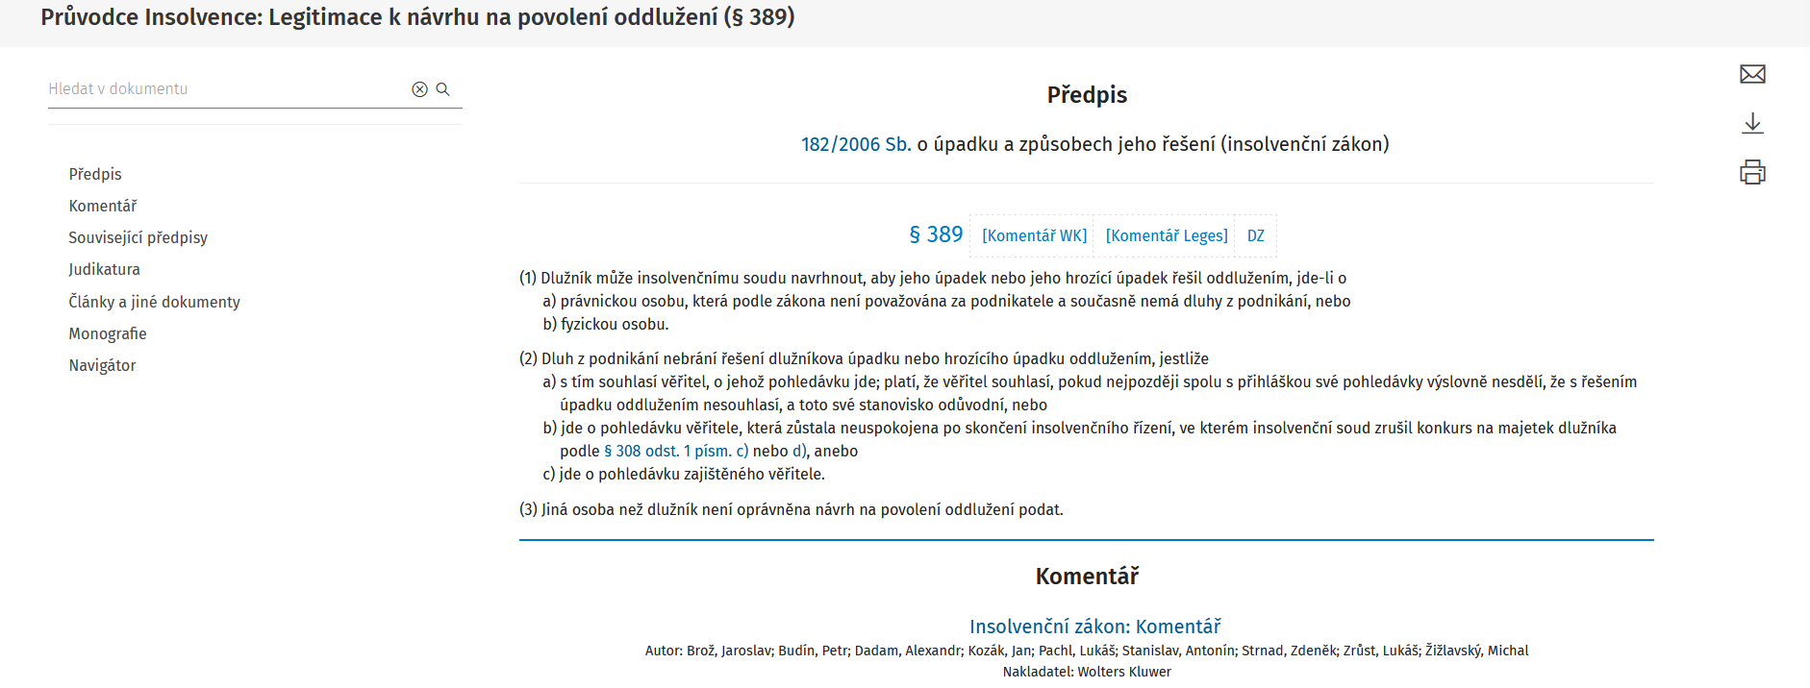Click the § 389 heading link
Viewport: 1810px width, 688px height.
pyautogui.click(x=936, y=234)
